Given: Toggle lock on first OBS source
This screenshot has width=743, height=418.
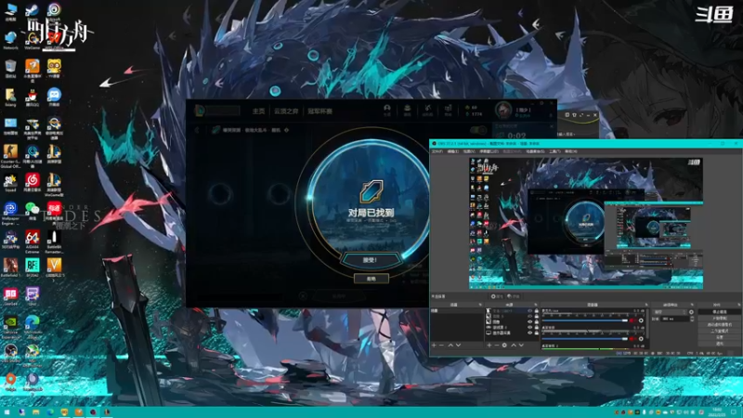Looking at the screenshot, I should click(x=537, y=311).
